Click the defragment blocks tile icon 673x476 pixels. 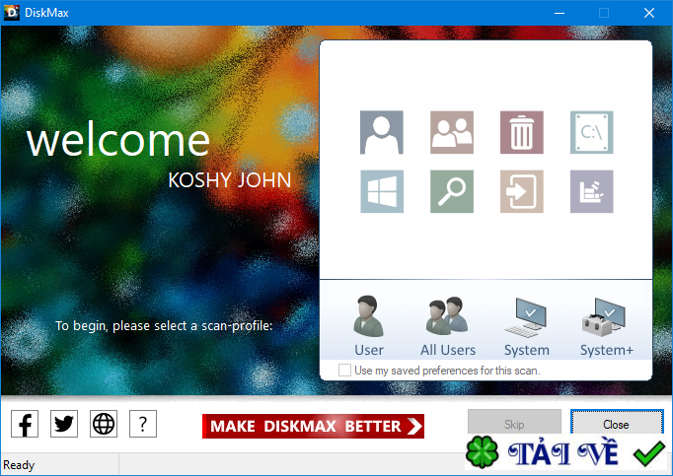(x=591, y=191)
